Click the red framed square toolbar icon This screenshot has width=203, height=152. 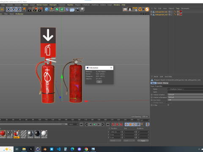click(x=125, y=9)
